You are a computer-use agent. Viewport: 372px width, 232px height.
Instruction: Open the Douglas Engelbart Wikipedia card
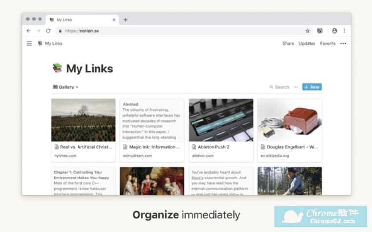pos(290,130)
